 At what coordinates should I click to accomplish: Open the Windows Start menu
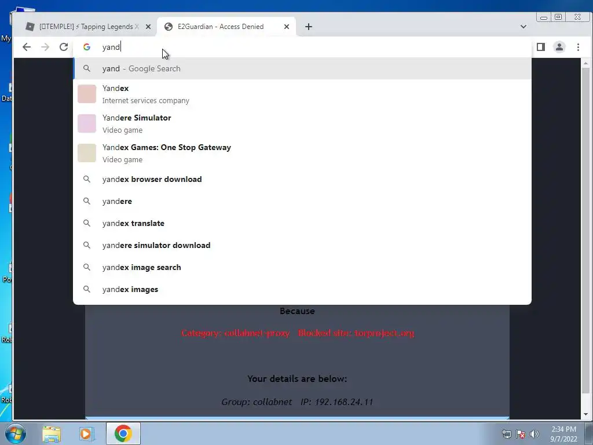(16, 433)
